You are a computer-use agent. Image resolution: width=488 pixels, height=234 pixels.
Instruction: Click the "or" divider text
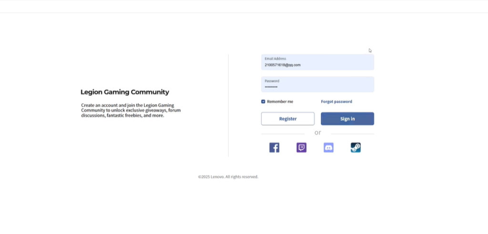(x=318, y=133)
